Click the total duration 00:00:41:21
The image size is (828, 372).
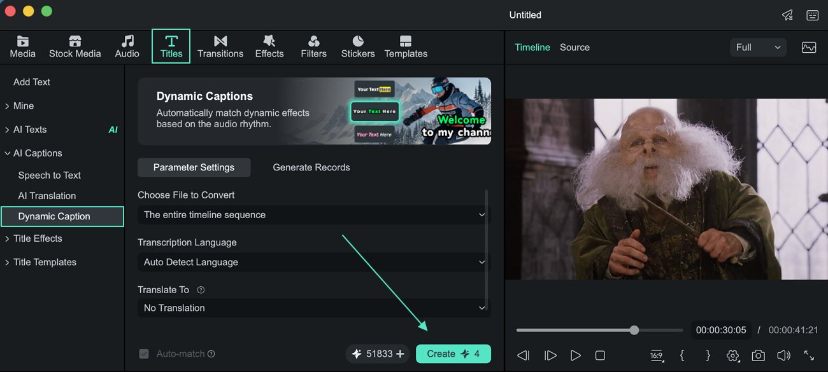click(794, 330)
